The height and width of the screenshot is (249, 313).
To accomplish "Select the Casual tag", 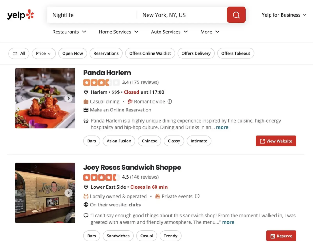I will (146, 236).
